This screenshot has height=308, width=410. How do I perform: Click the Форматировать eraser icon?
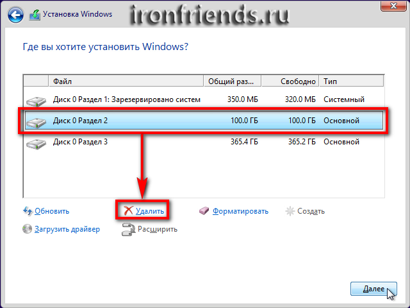coord(204,210)
